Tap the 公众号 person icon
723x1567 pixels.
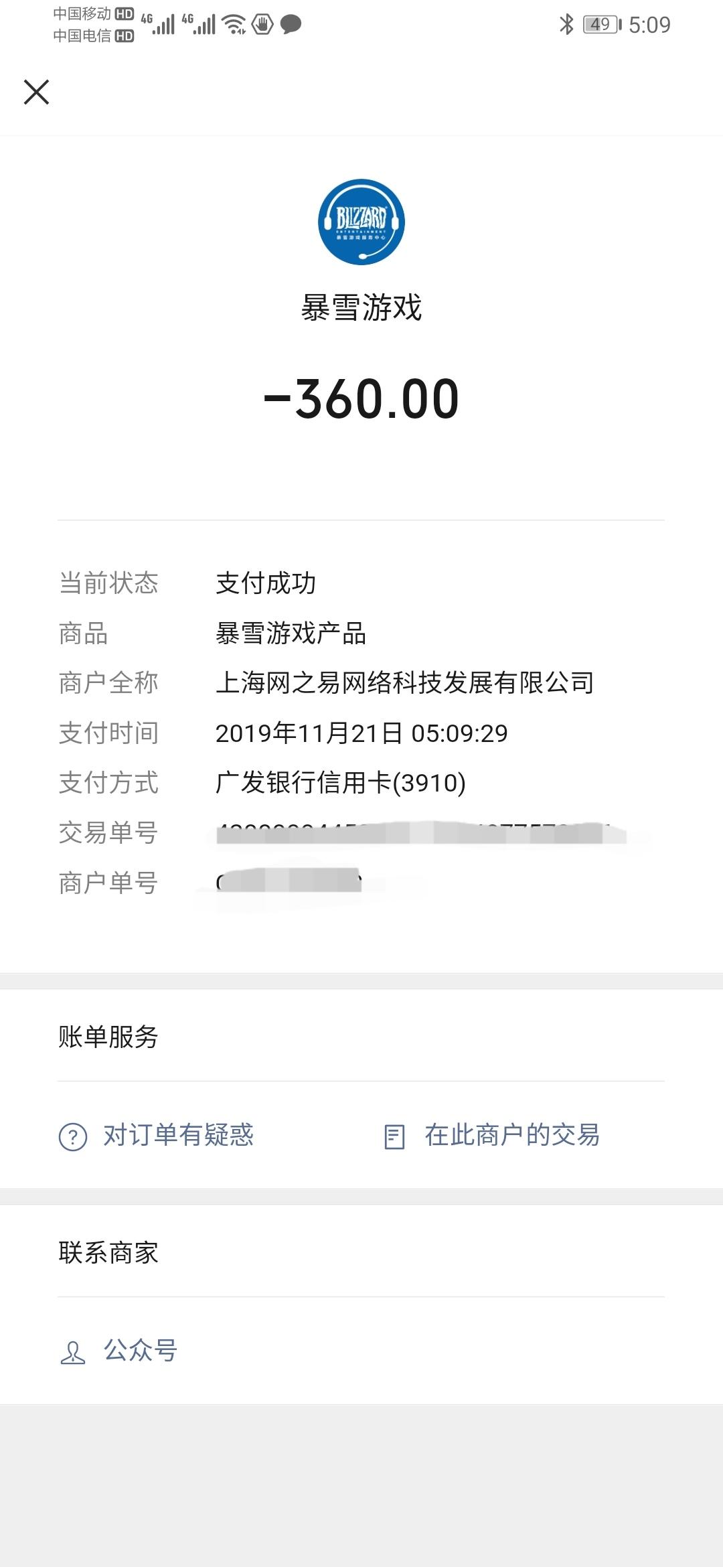73,1352
